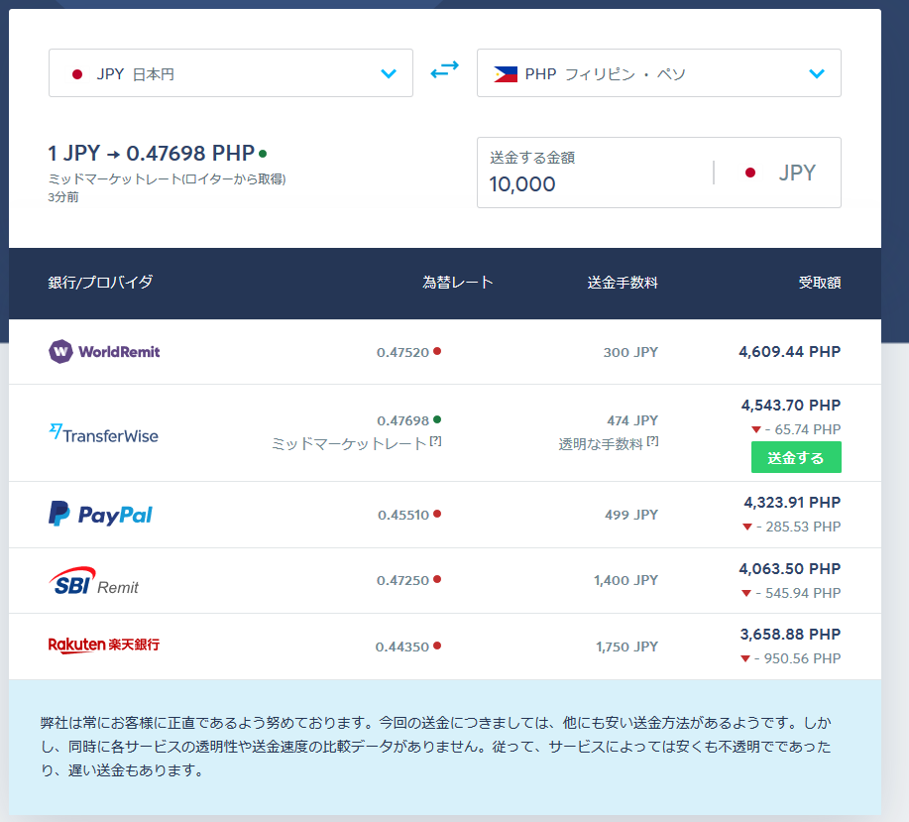Click the - 285.53 PHP difference value

click(798, 527)
